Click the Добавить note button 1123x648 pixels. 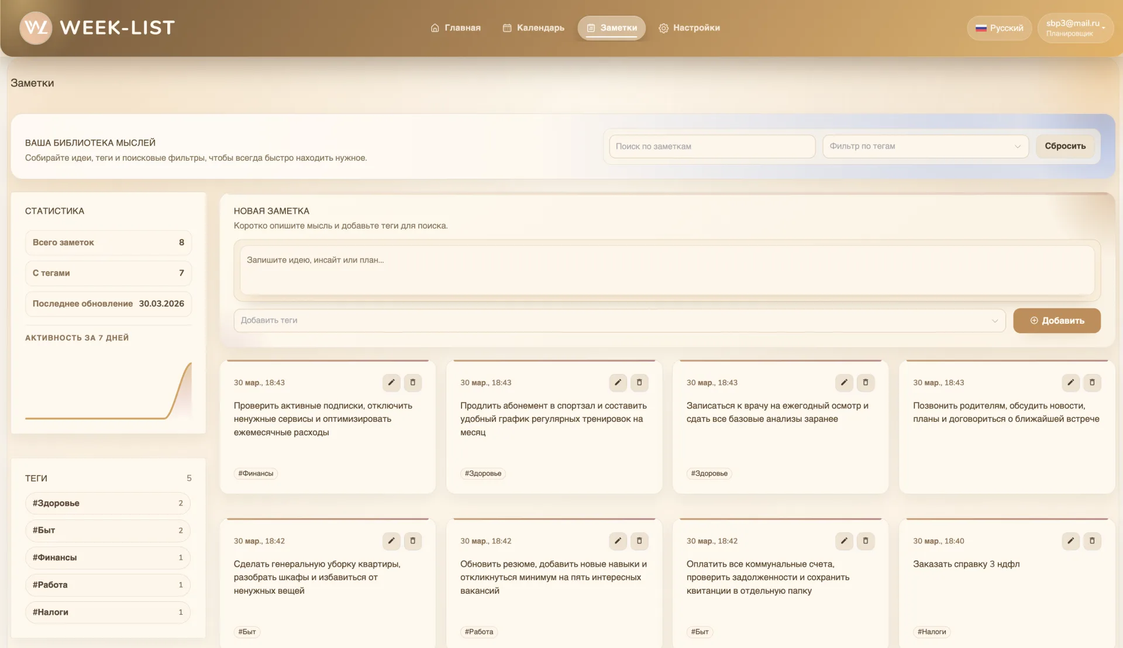(x=1056, y=321)
